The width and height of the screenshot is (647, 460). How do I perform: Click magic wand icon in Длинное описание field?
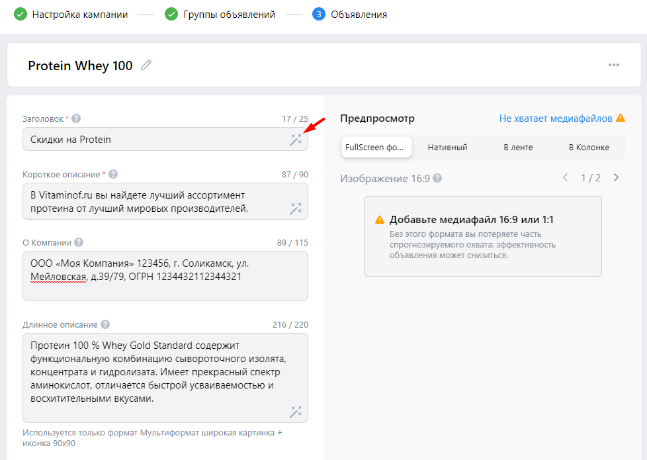pos(296,412)
